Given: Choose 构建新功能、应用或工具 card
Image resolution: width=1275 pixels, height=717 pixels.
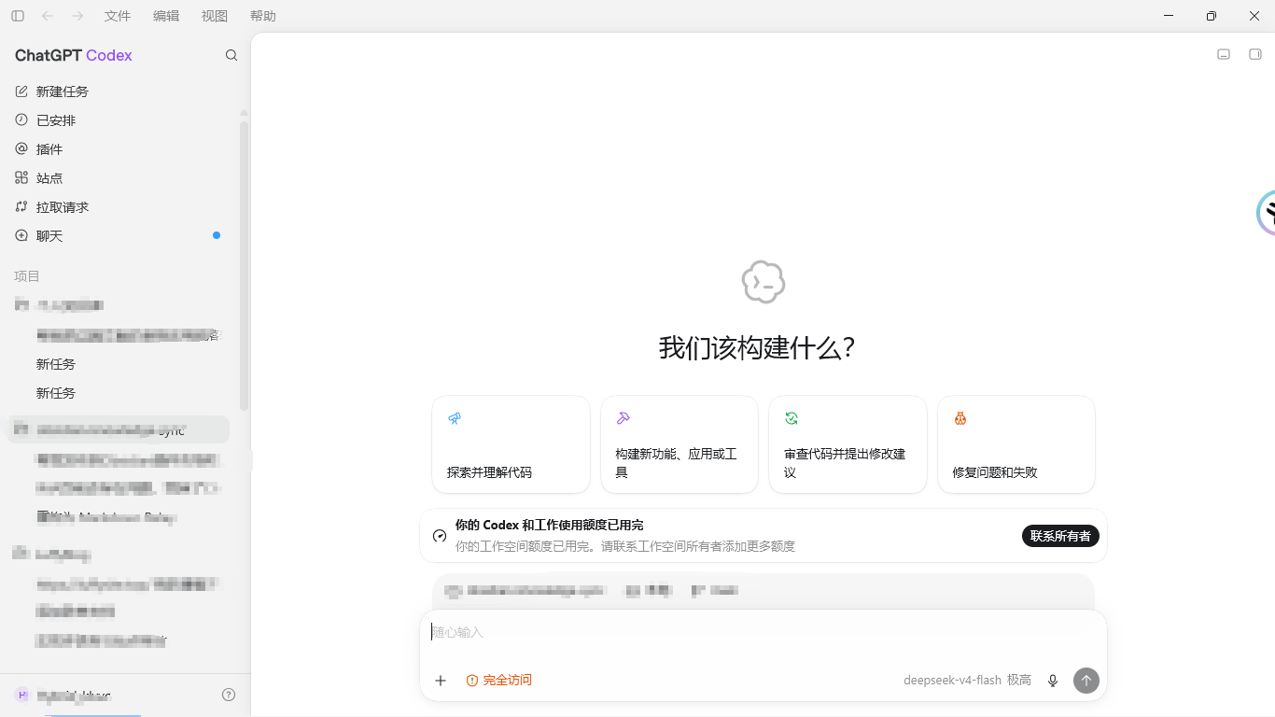Looking at the screenshot, I should tap(680, 444).
